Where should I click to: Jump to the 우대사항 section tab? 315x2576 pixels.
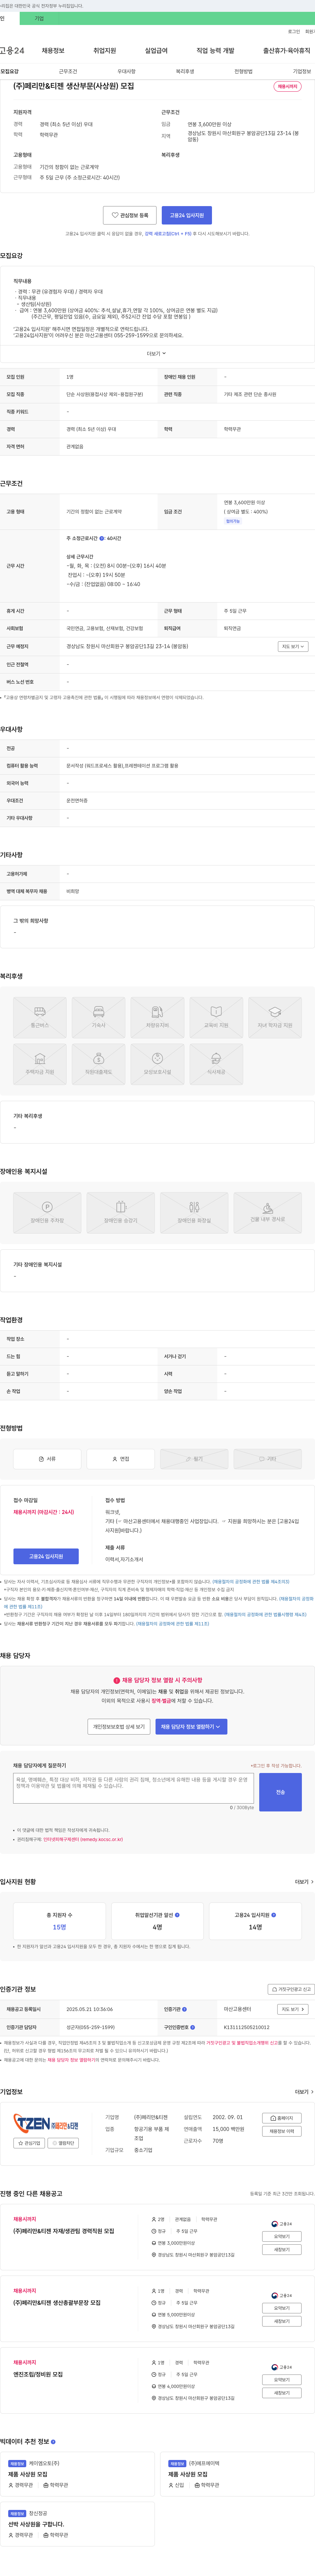[x=127, y=71]
